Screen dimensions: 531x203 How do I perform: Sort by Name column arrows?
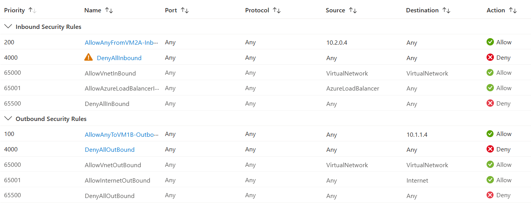[109, 10]
